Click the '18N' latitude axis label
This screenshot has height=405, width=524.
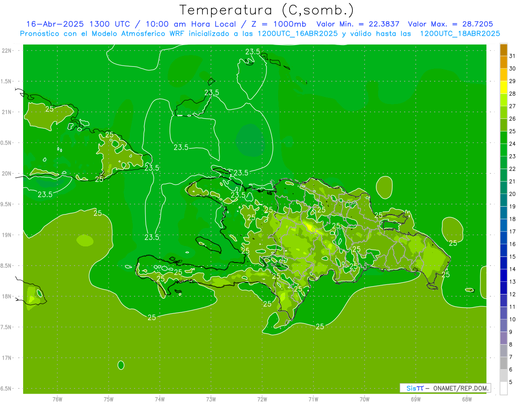click(x=7, y=296)
